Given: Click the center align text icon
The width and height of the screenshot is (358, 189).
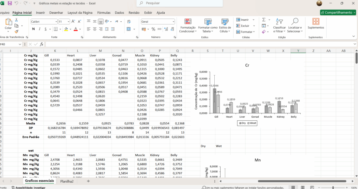Looking at the screenshot, I should click(94, 29).
